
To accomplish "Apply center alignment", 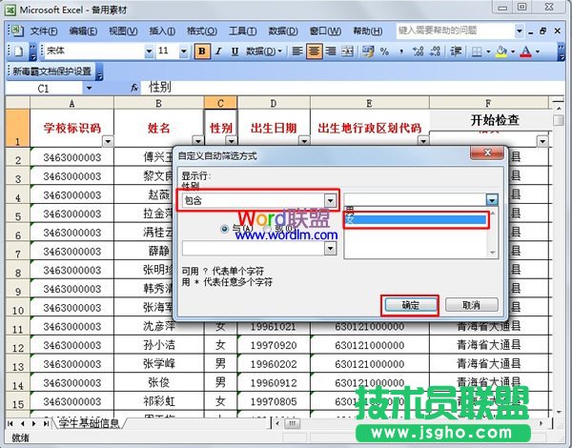I will coord(314,51).
